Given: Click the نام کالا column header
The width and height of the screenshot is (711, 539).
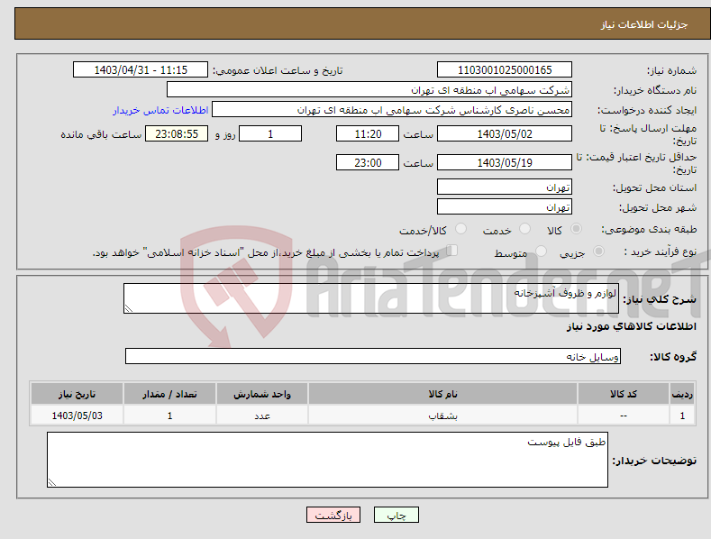Looking at the screenshot, I should pyautogui.click(x=442, y=394).
